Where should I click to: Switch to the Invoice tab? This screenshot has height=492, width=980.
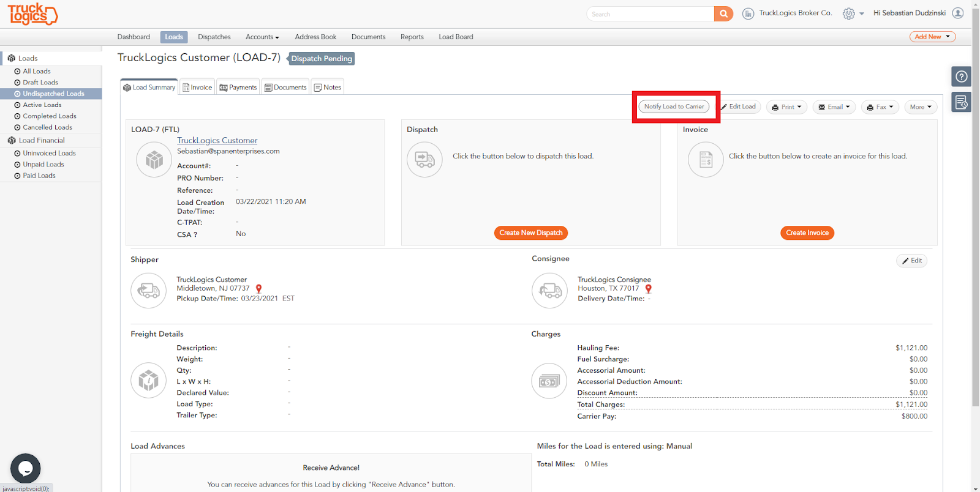pyautogui.click(x=197, y=88)
